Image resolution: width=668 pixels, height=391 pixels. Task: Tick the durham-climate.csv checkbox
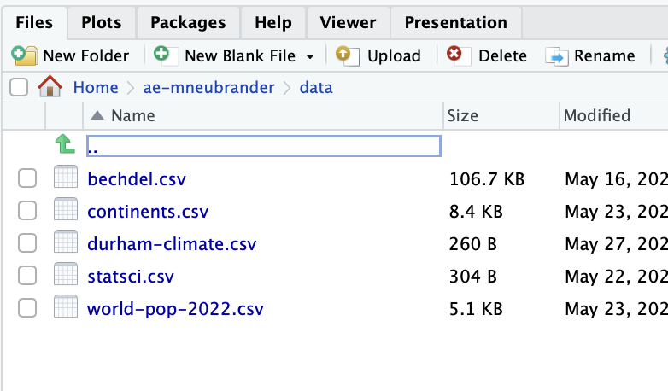pyautogui.click(x=27, y=243)
